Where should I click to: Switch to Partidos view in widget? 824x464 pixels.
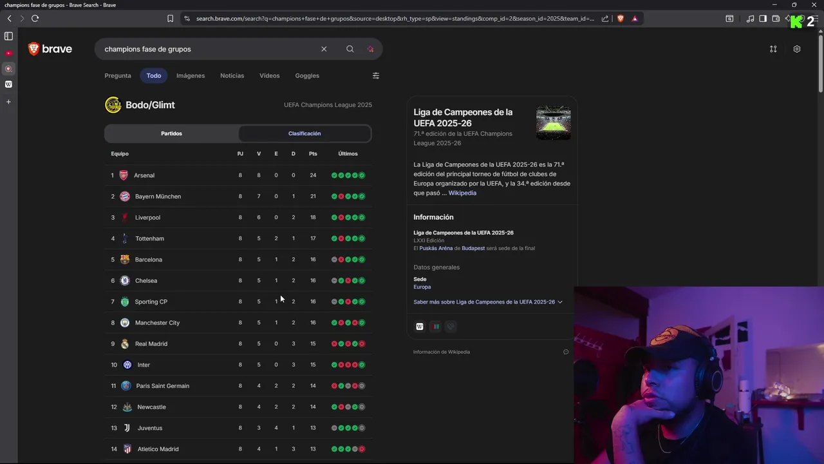click(x=172, y=133)
